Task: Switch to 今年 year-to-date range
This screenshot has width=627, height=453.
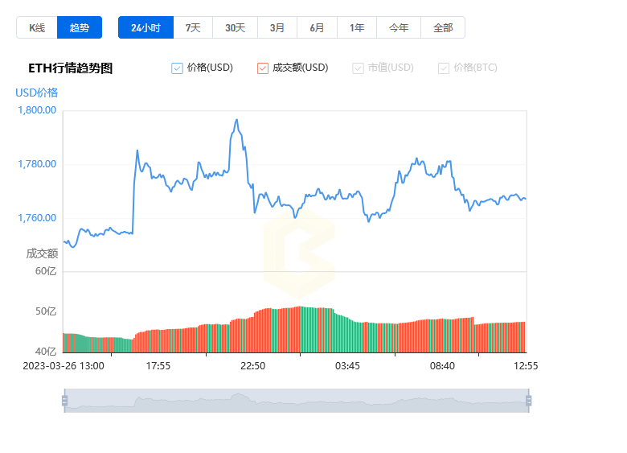Action: pos(399,27)
